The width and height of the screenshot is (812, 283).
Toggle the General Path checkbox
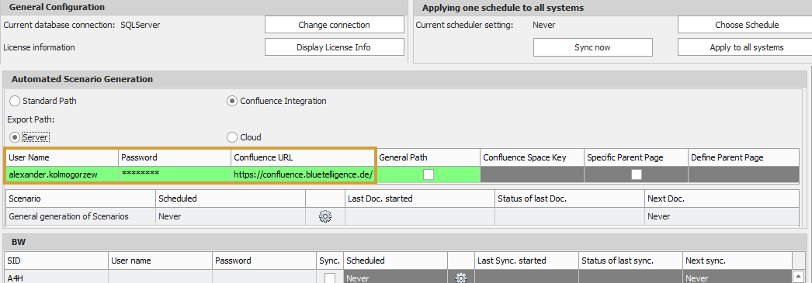(429, 175)
